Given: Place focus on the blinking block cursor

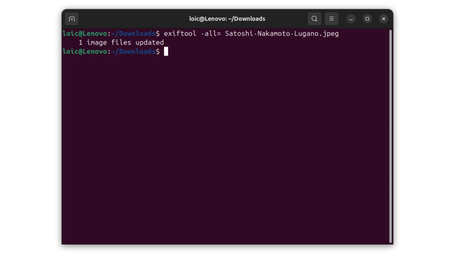Looking at the screenshot, I should pos(166,52).
